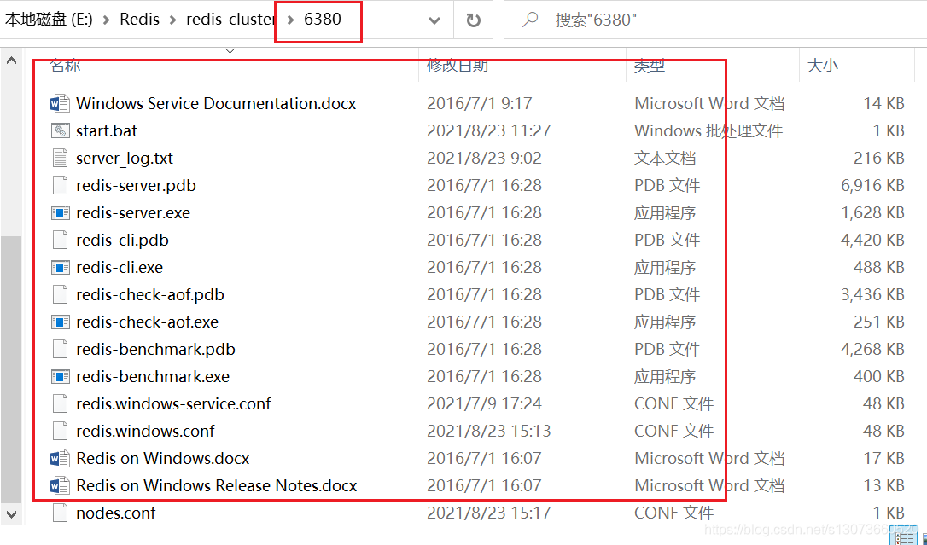
Task: Sort files by the 修改日期 column header
Action: pyautogui.click(x=458, y=65)
